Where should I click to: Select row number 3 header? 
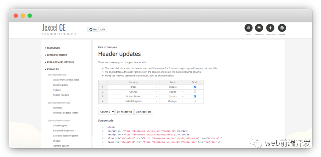point(103,96)
